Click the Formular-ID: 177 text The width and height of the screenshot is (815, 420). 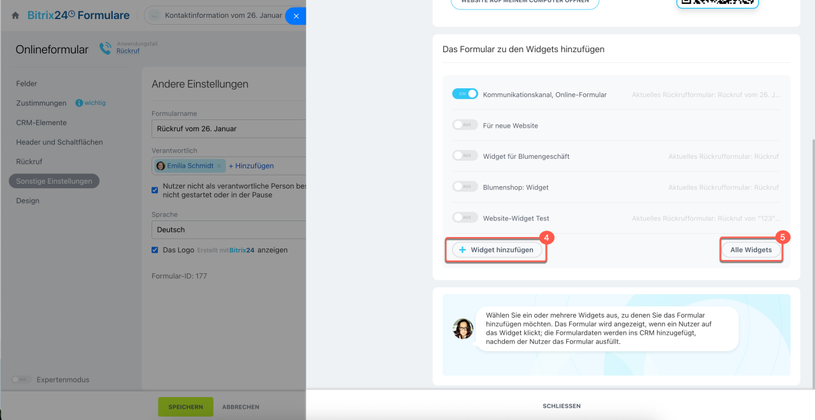pos(179,276)
